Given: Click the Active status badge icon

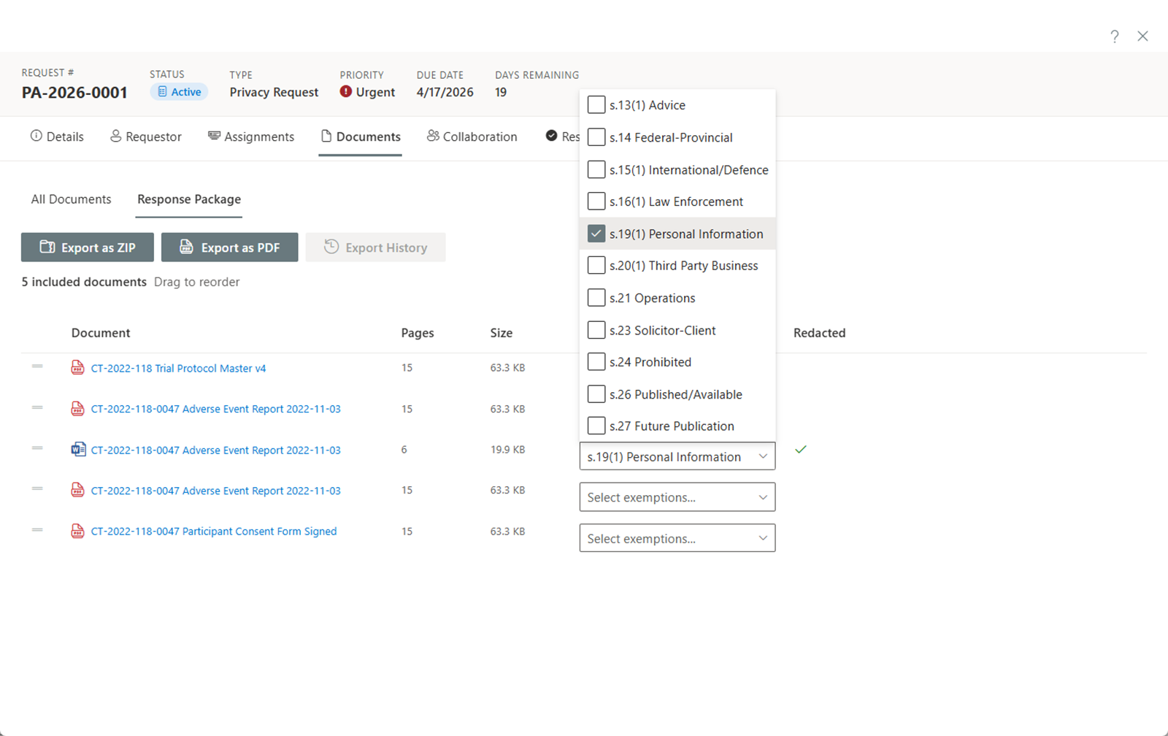Looking at the screenshot, I should 161,91.
